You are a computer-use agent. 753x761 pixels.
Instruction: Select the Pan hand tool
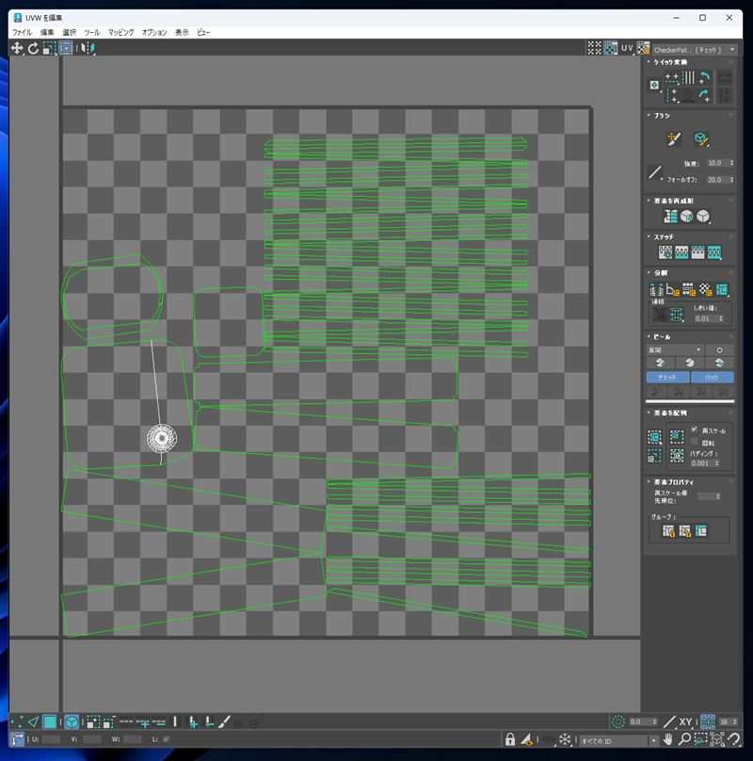point(668,740)
